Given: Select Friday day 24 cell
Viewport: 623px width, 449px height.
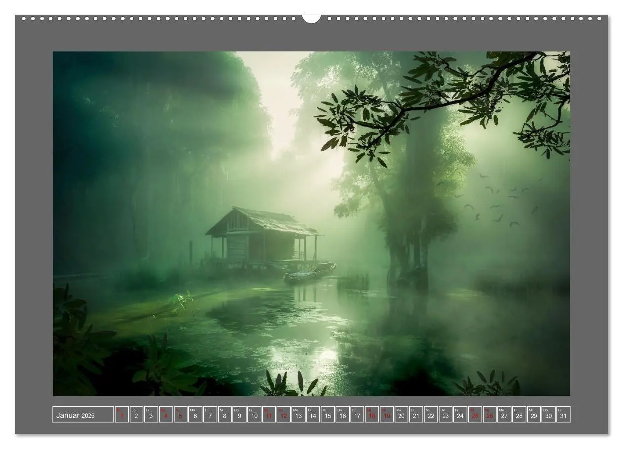Looking at the screenshot, I should click(x=460, y=415).
